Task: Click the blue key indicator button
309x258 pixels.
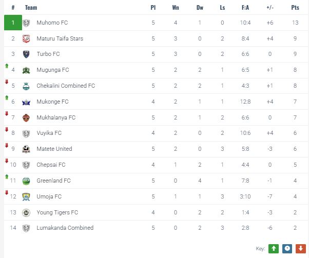Action: tap(287, 248)
